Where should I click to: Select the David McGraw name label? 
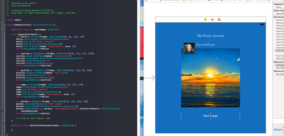coord(205,45)
